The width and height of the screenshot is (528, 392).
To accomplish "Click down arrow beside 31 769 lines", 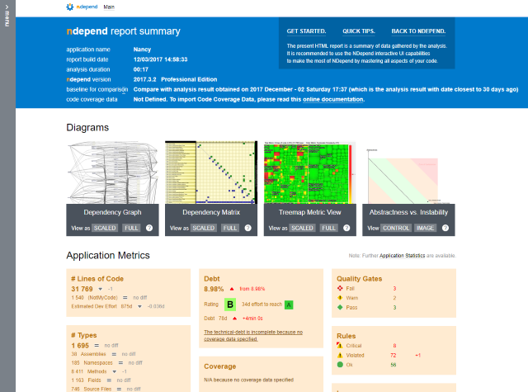I will pos(100,290).
